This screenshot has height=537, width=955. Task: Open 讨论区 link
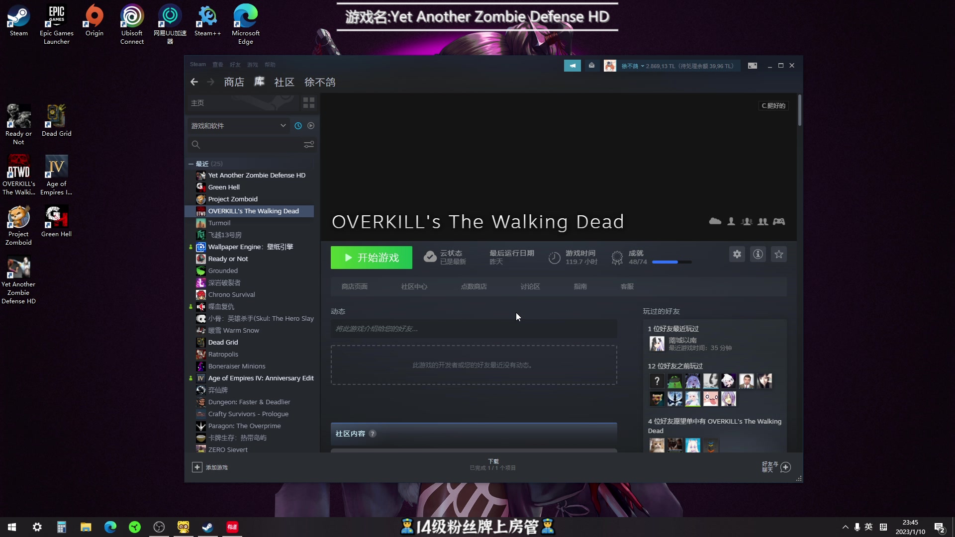point(530,286)
